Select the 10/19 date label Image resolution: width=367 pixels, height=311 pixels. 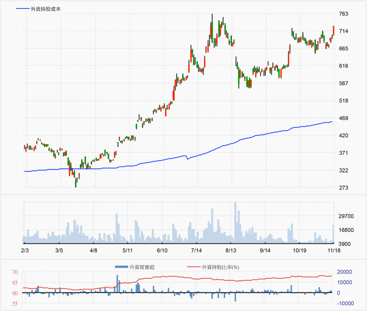point(299,250)
